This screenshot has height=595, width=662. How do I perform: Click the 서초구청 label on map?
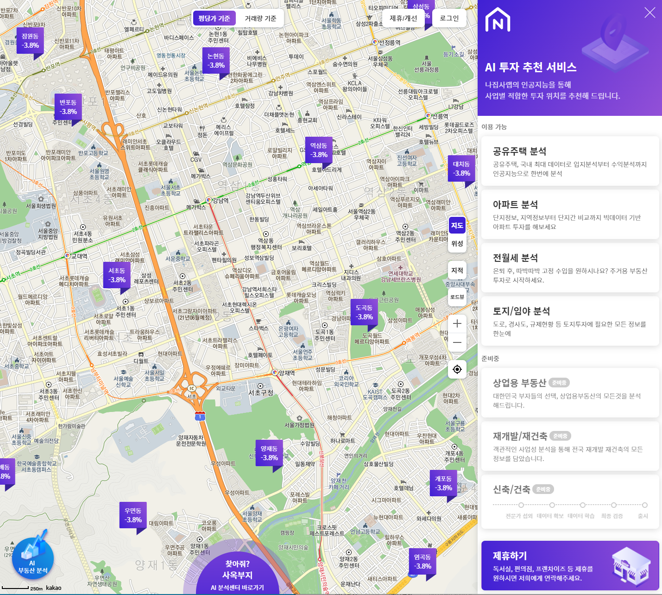261,392
